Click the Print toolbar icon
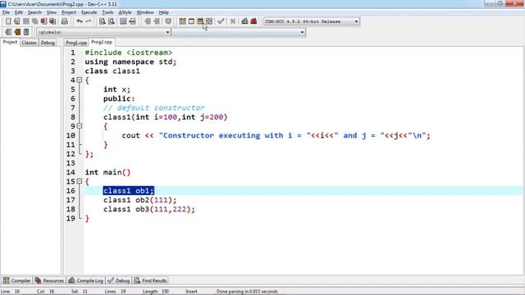 click(65, 21)
